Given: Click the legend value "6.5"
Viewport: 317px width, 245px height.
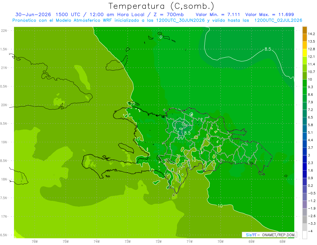Looking at the screenshot, I should [310, 117].
